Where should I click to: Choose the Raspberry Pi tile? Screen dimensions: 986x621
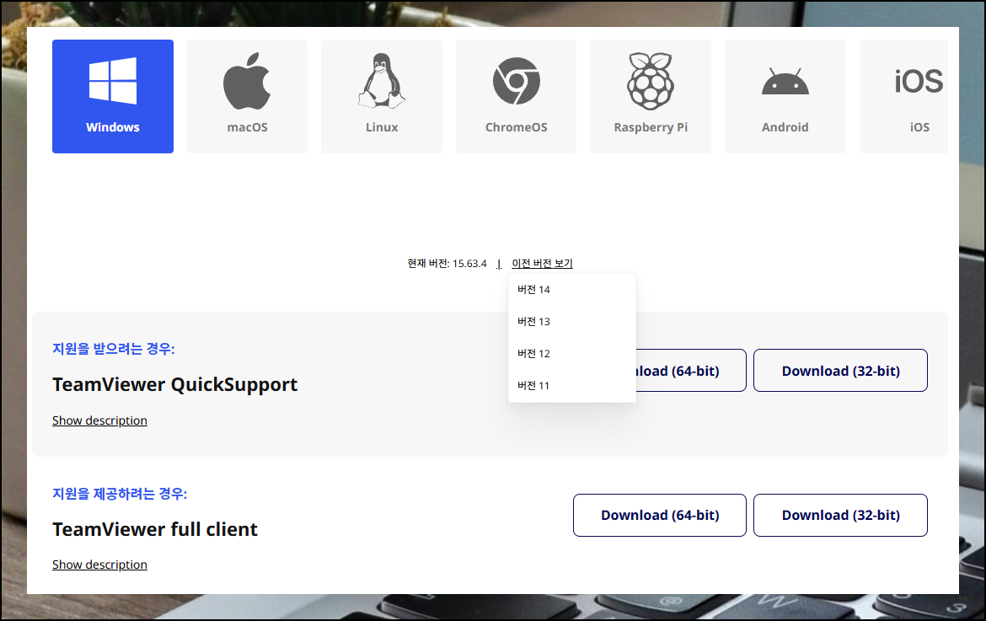pos(651,96)
